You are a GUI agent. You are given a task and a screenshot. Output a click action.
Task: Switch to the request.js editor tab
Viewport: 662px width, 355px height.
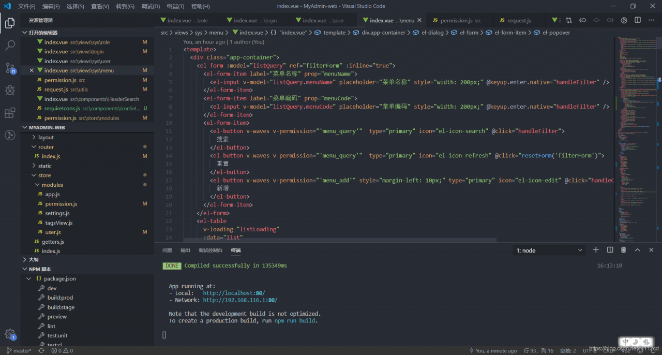pyautogui.click(x=519, y=20)
